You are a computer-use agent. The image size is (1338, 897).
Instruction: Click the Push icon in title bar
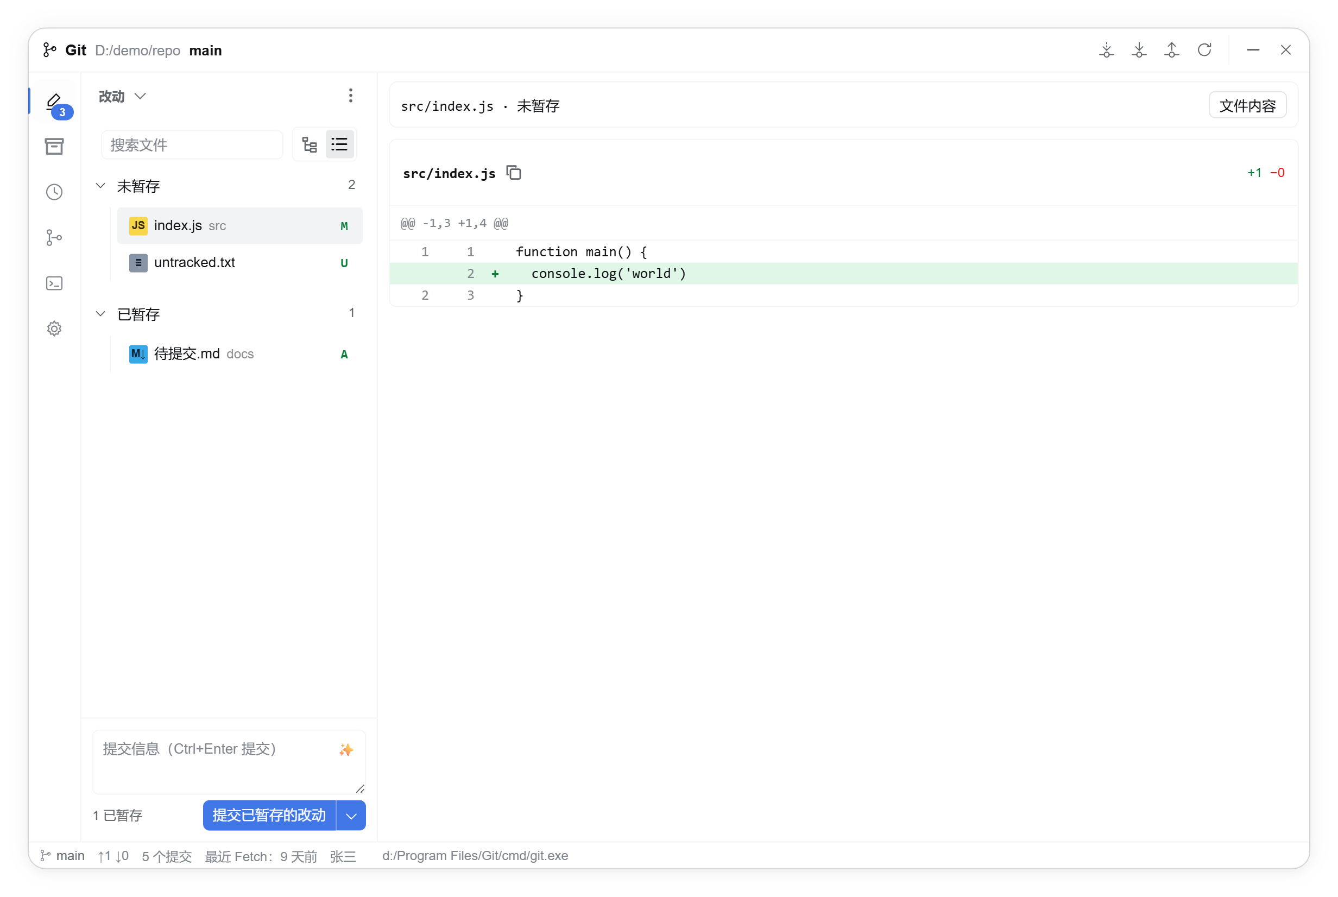pyautogui.click(x=1172, y=50)
